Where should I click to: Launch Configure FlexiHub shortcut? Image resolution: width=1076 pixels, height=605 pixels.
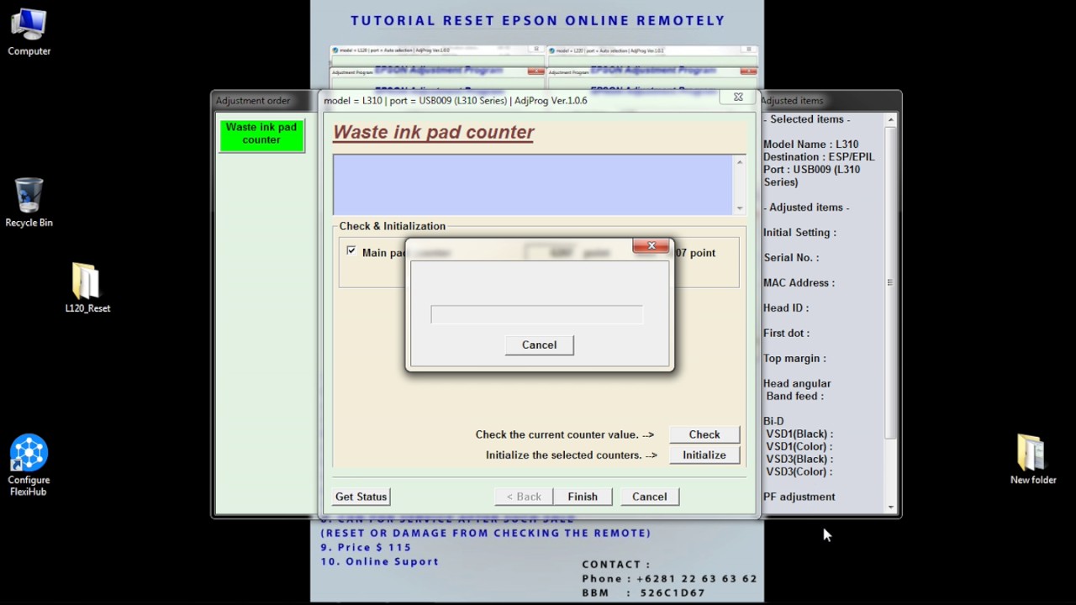tap(29, 466)
